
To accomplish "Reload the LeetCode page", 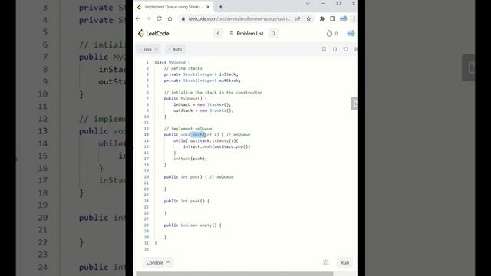I will pos(159,18).
